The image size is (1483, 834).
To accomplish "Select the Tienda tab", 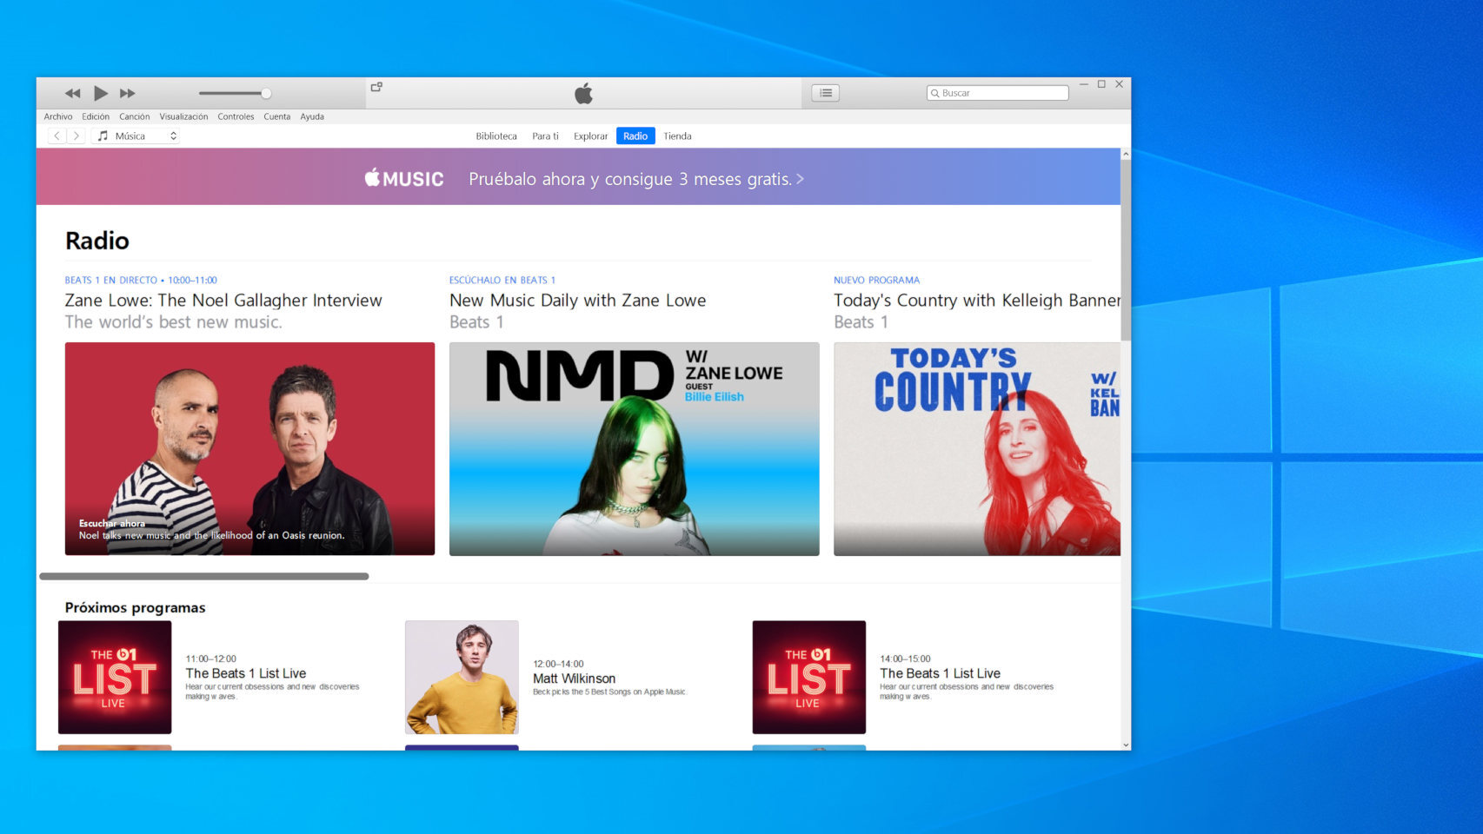I will (677, 136).
